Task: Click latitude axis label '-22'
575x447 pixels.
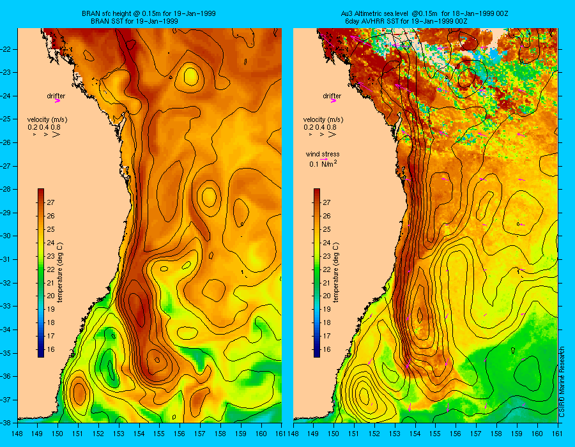Action: (x=6, y=49)
